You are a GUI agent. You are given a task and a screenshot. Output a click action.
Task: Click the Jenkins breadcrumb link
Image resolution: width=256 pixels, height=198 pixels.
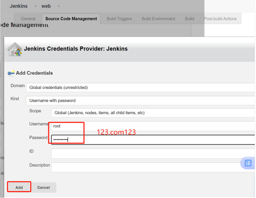[18, 6]
